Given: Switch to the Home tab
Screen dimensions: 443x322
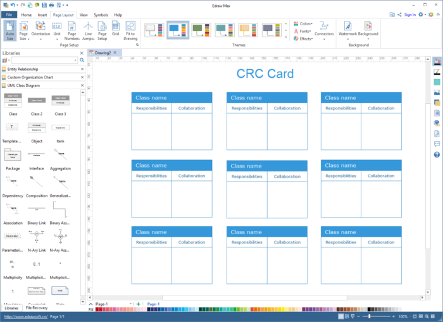Looking at the screenshot, I should (x=27, y=15).
